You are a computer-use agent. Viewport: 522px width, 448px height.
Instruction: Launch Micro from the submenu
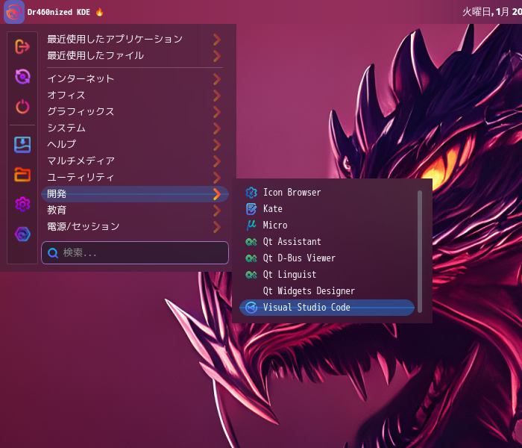click(327, 225)
